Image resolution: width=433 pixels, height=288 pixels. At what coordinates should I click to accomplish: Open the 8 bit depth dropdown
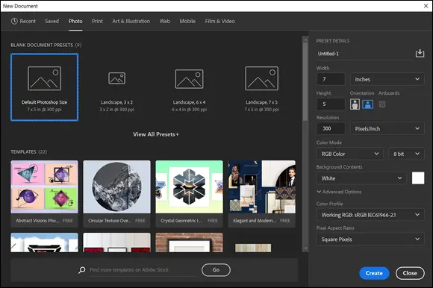(406, 154)
